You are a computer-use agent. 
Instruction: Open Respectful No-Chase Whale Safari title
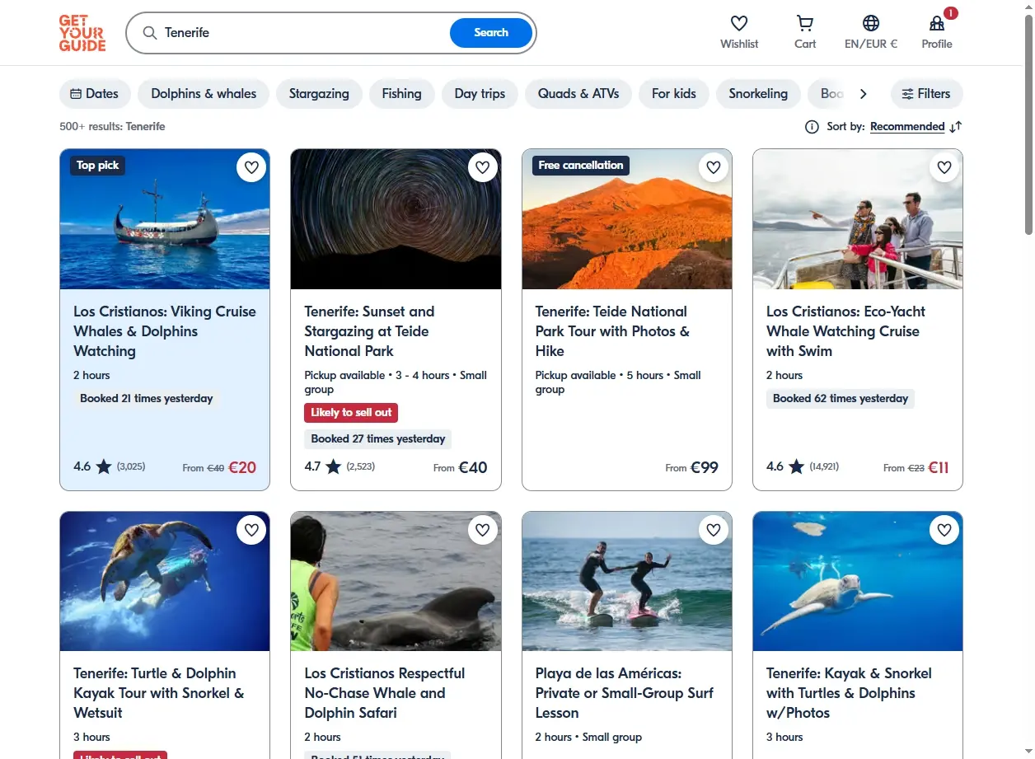pyautogui.click(x=385, y=693)
